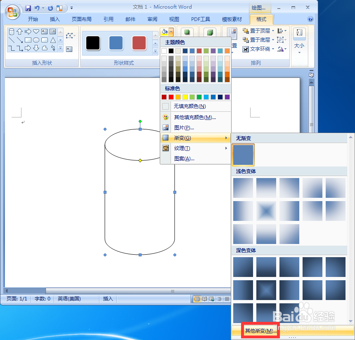Apply the black shape style swatch
This screenshot has width=355, height=340.
(93, 43)
